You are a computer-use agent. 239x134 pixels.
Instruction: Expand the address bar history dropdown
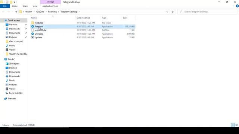[167, 12]
